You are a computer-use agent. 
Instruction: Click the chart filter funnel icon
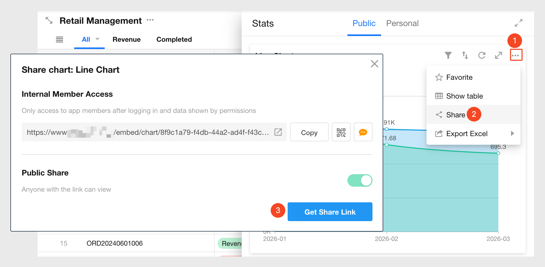(448, 55)
